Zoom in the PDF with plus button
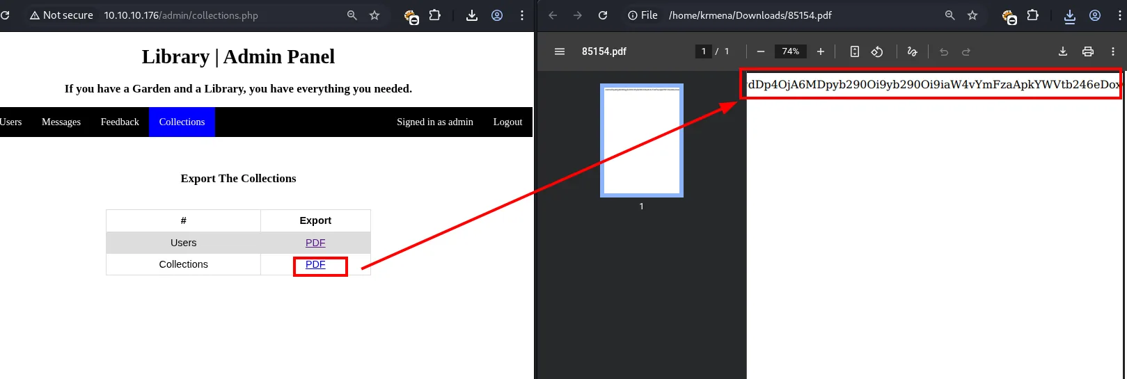This screenshot has height=379, width=1127. click(x=821, y=51)
